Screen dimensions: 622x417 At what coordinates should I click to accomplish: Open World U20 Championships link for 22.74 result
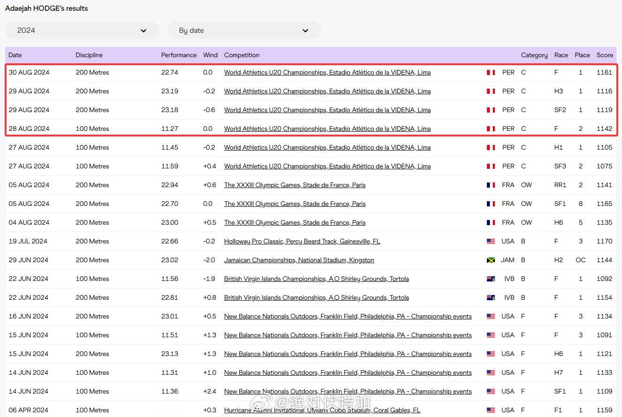tap(327, 73)
